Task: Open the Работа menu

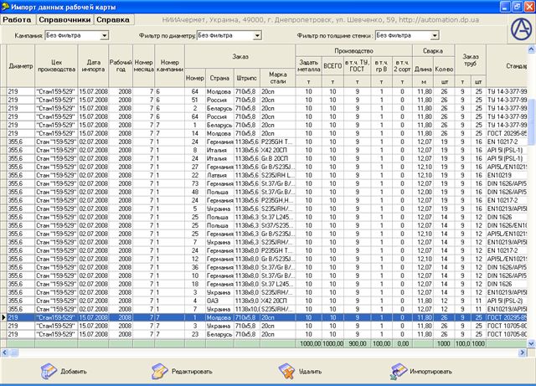Action: (17, 20)
